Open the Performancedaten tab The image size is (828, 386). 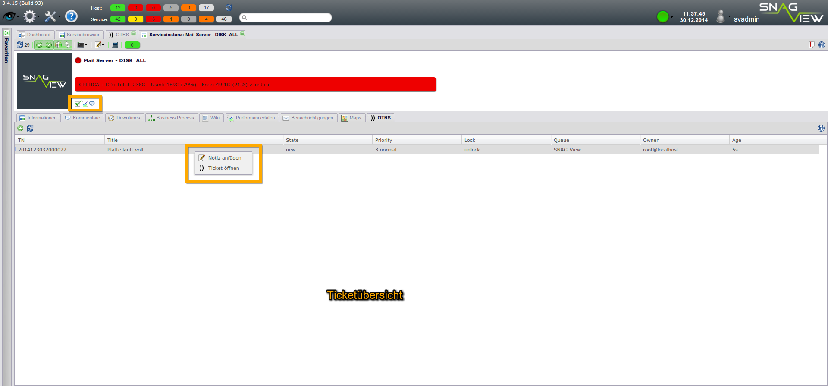(x=251, y=118)
